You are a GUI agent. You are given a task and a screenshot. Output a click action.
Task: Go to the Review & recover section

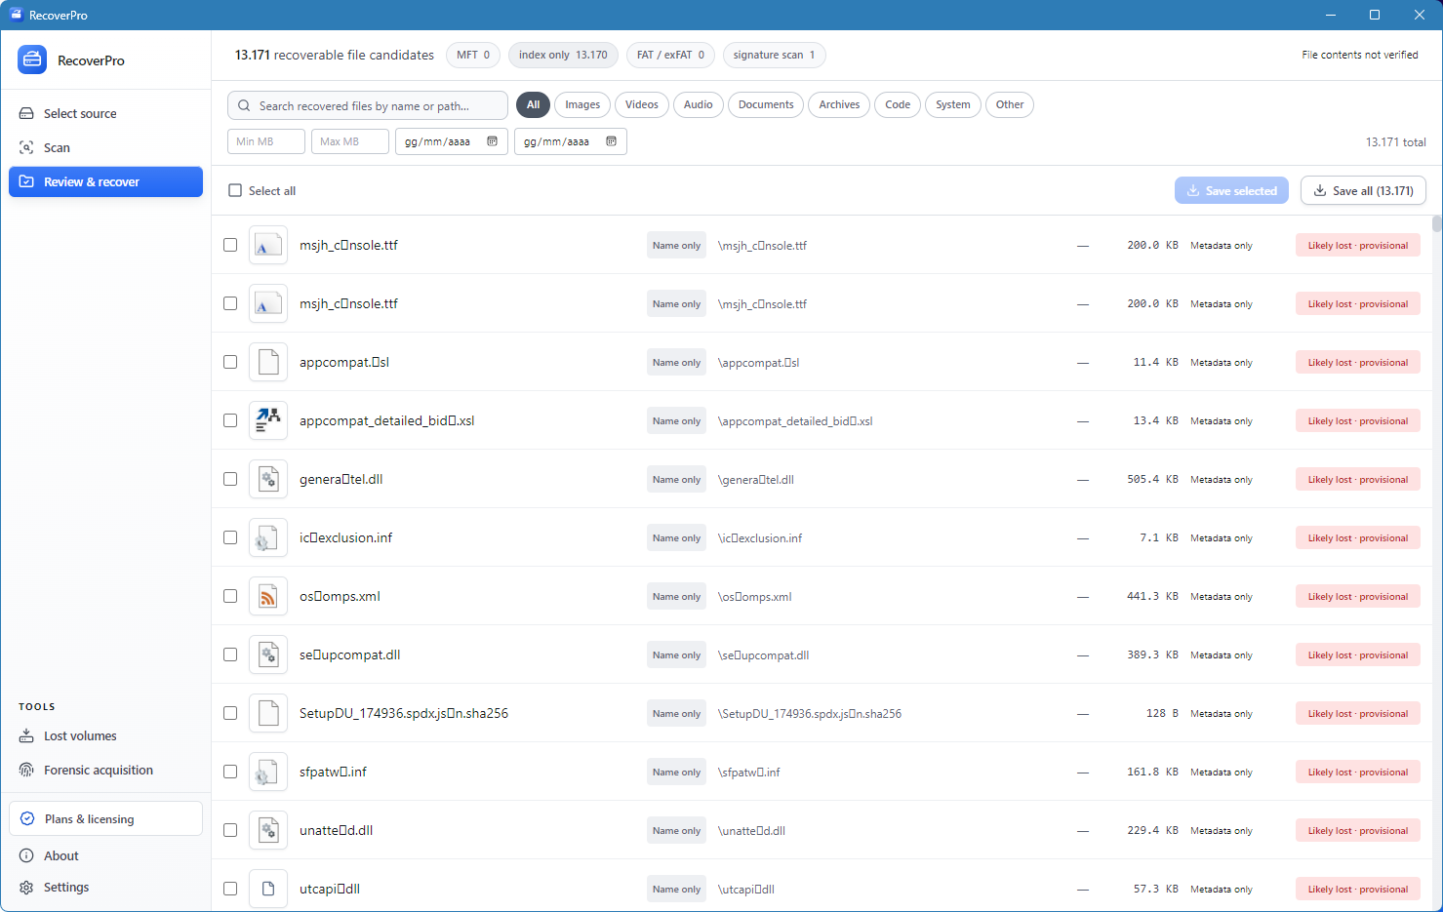[105, 181]
